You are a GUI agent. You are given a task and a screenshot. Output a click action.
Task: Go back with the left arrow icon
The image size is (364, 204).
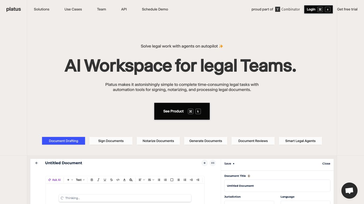click(37, 163)
